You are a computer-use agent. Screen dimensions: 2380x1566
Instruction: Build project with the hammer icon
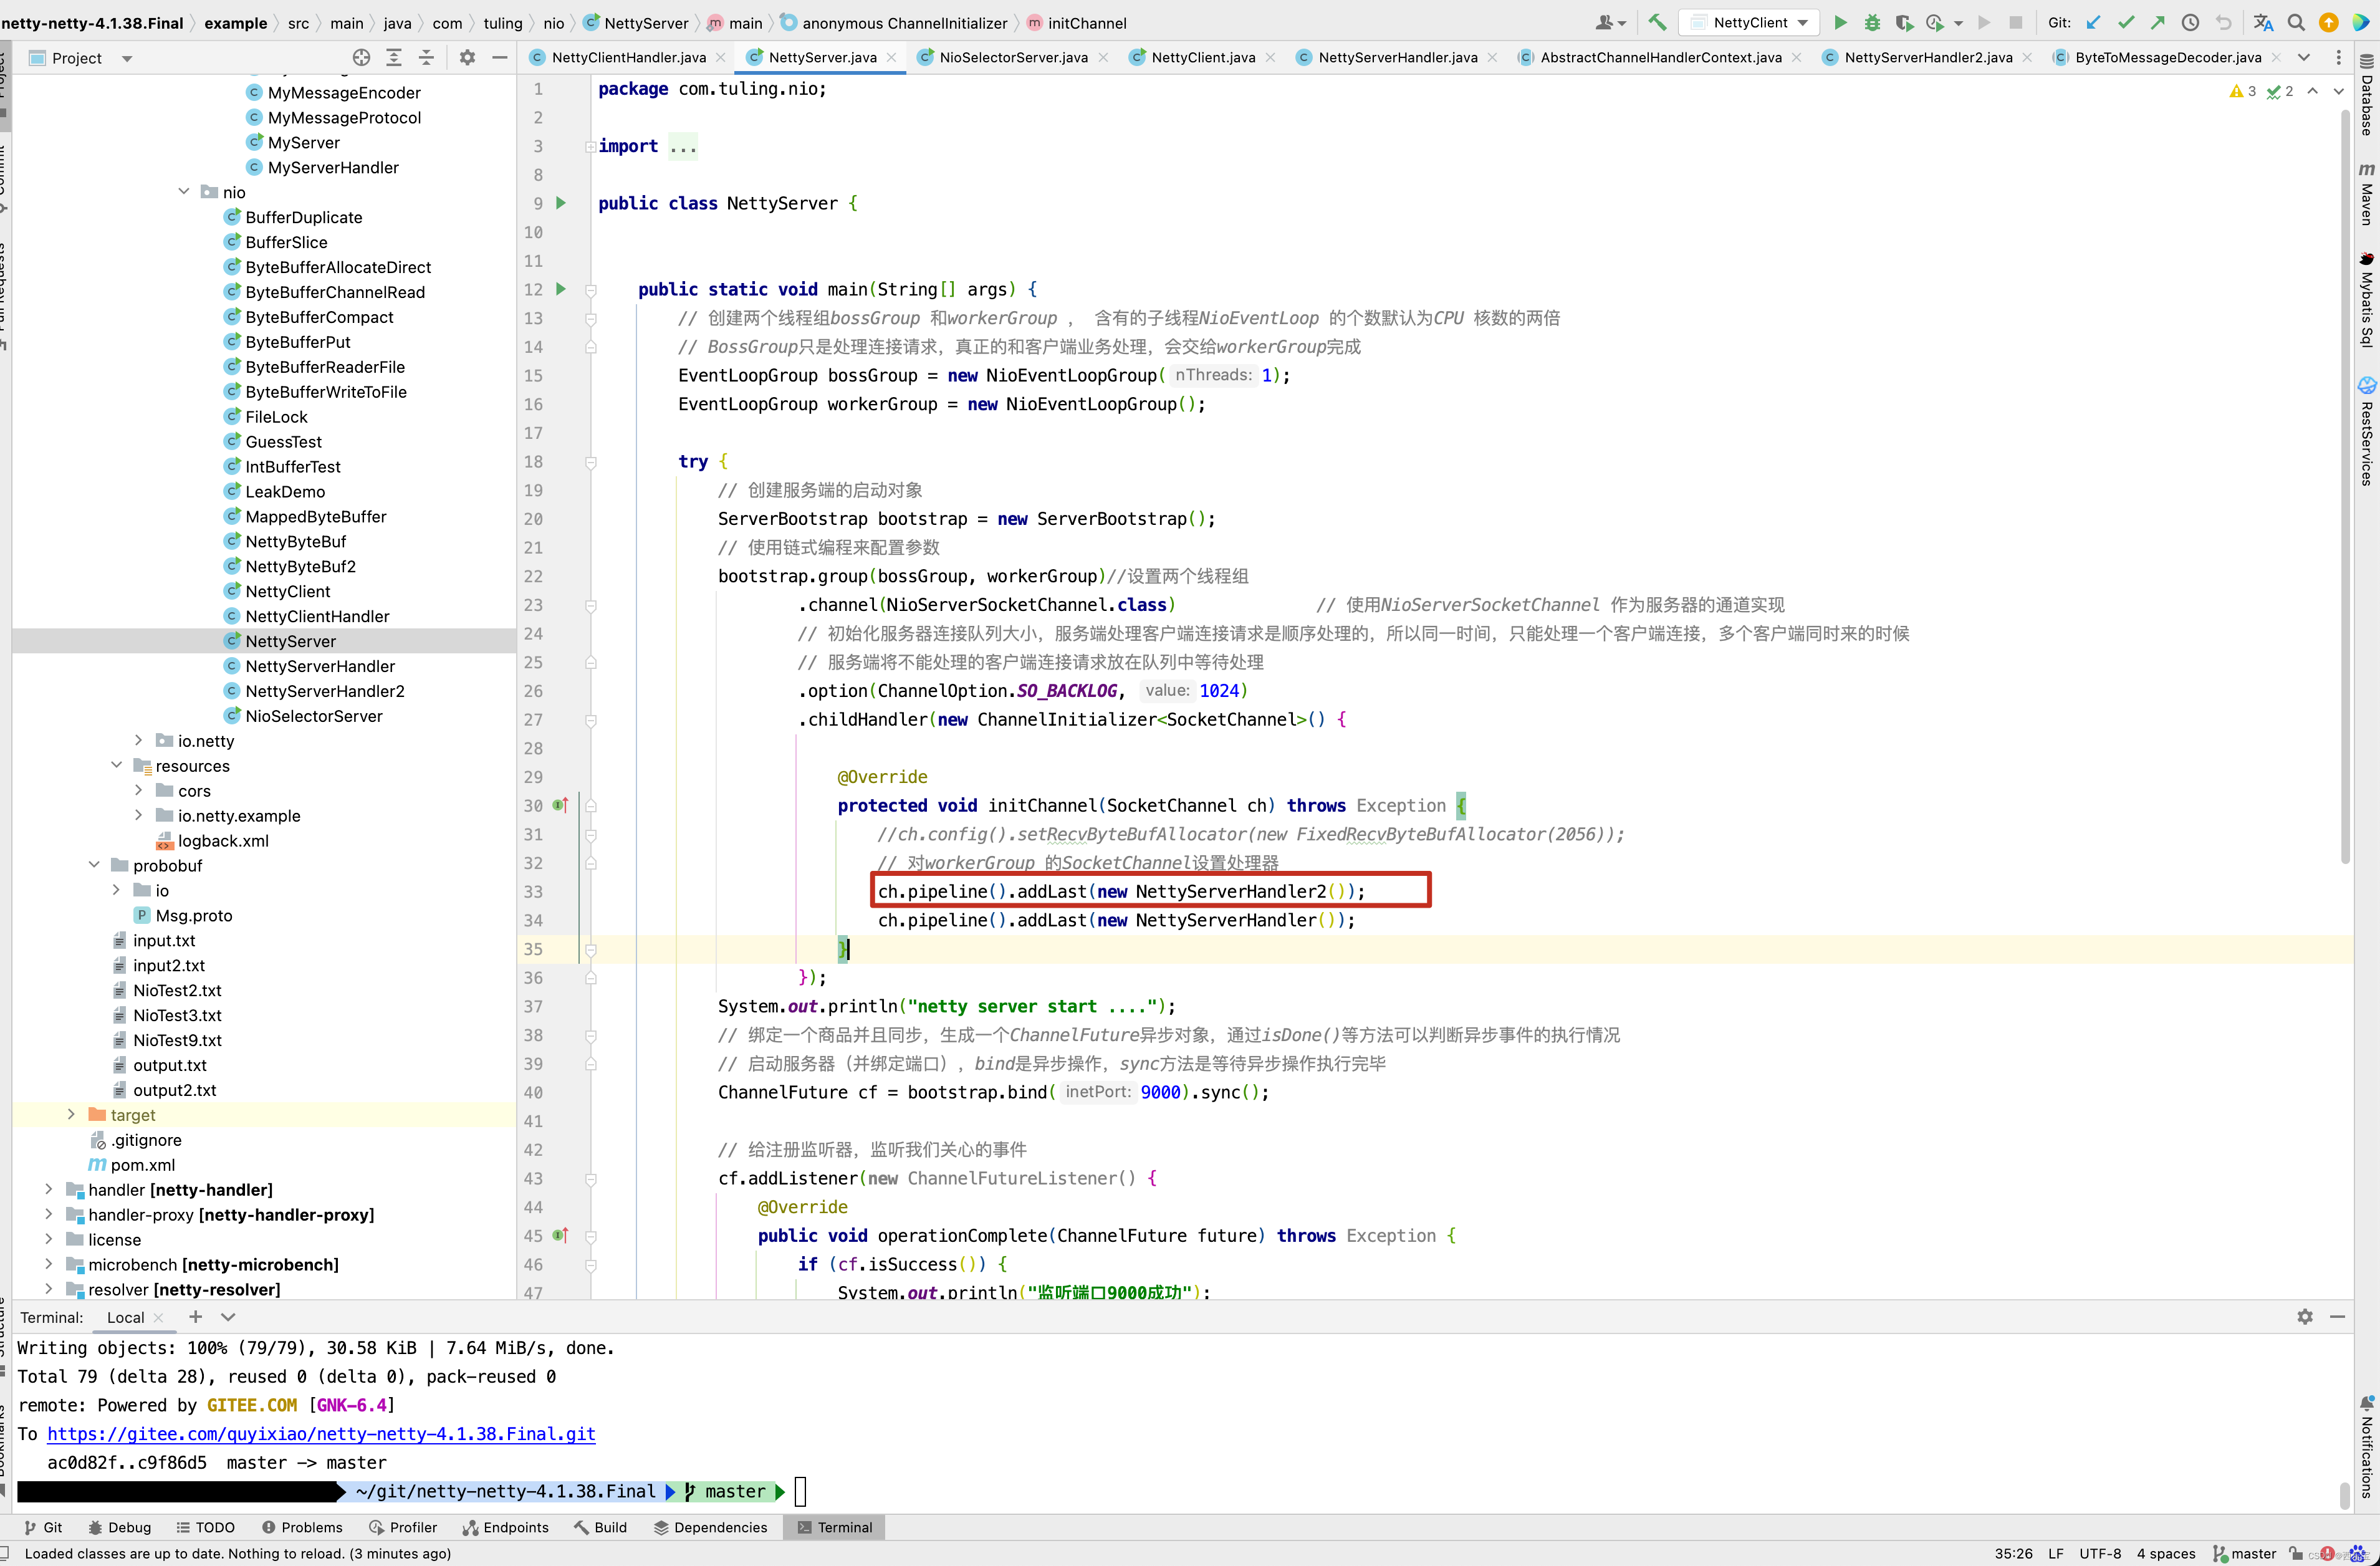coord(1657,23)
